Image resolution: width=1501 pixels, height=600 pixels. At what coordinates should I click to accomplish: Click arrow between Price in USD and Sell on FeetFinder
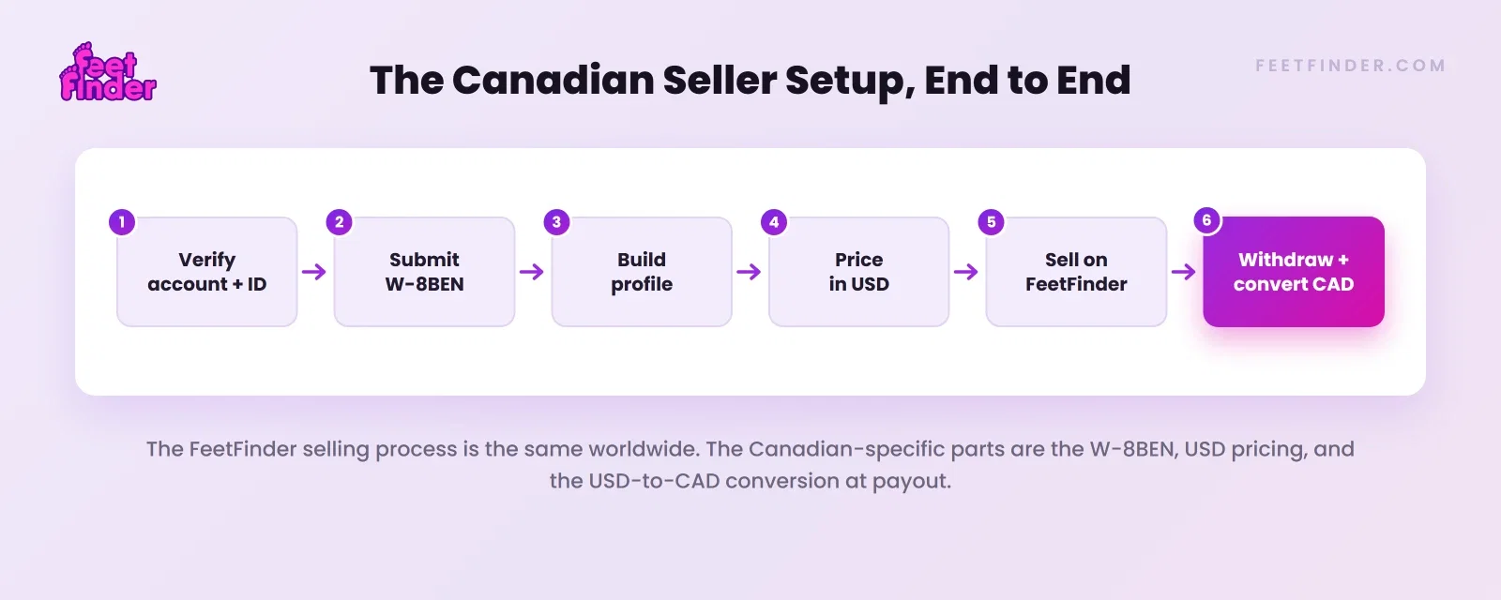[x=966, y=272]
